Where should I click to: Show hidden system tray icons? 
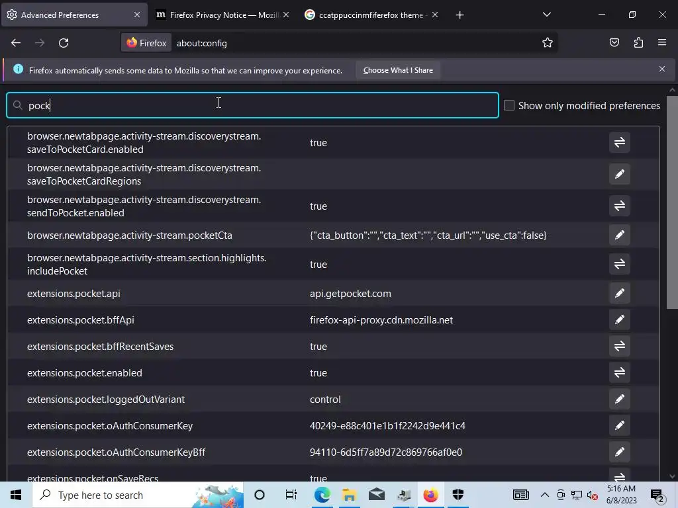[x=545, y=495]
